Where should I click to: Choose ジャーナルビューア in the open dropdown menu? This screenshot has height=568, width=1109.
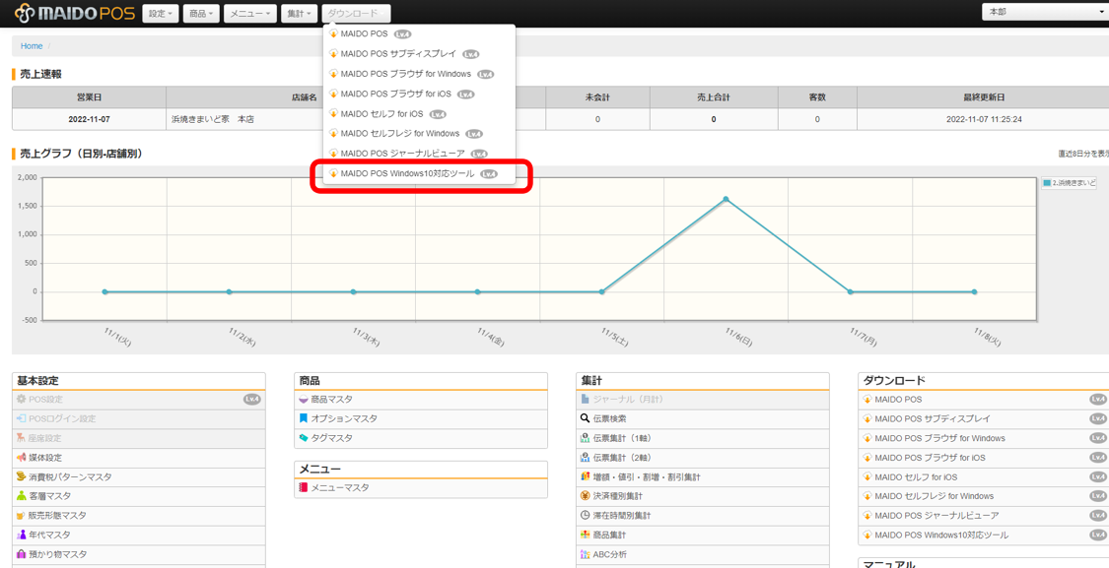419,154
